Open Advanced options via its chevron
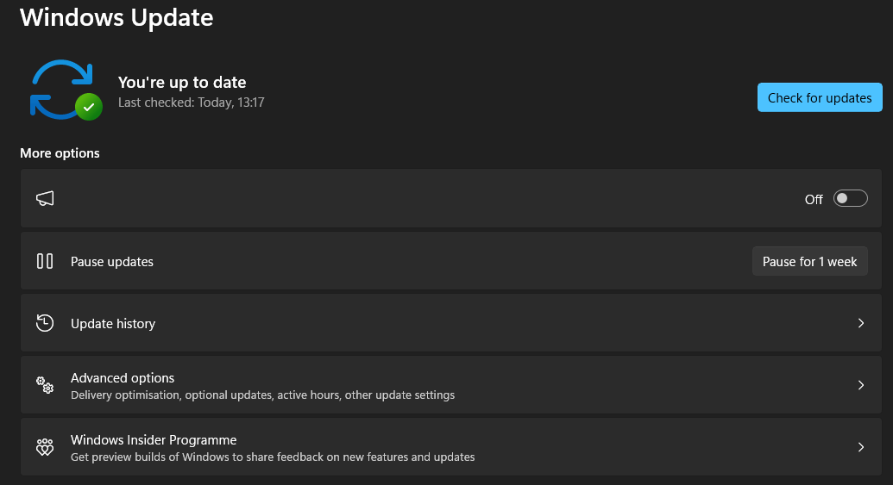Viewport: 893px width, 485px height. [861, 385]
